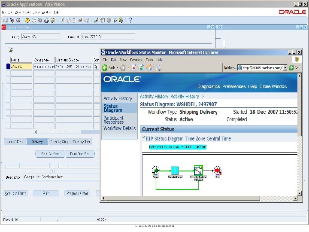Click the browser vertical scrollbar down arrow

(x=300, y=193)
